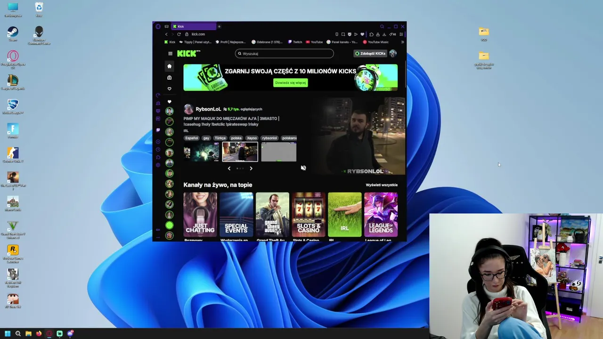603x339 pixels.
Task: Select the Türkçe tag
Action: click(220, 138)
